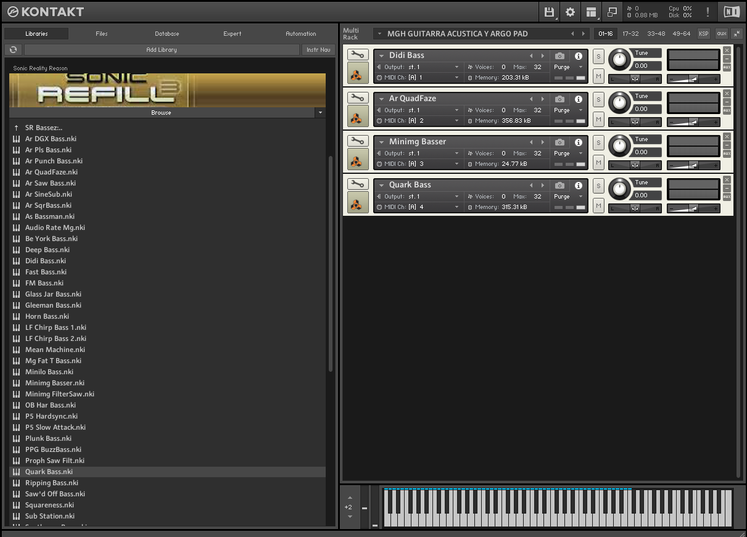Image resolution: width=747 pixels, height=537 pixels.
Task: Open Didi Bass snapshot camera view
Action: (559, 55)
